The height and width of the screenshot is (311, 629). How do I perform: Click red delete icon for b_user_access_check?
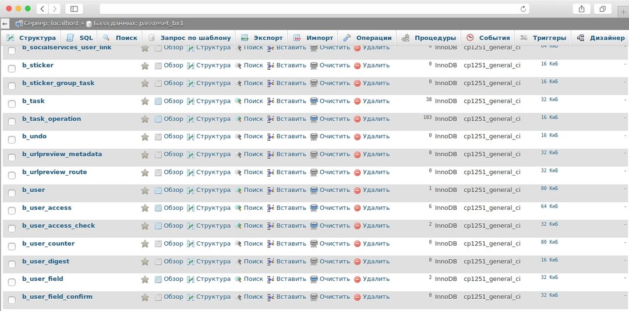[358, 226]
